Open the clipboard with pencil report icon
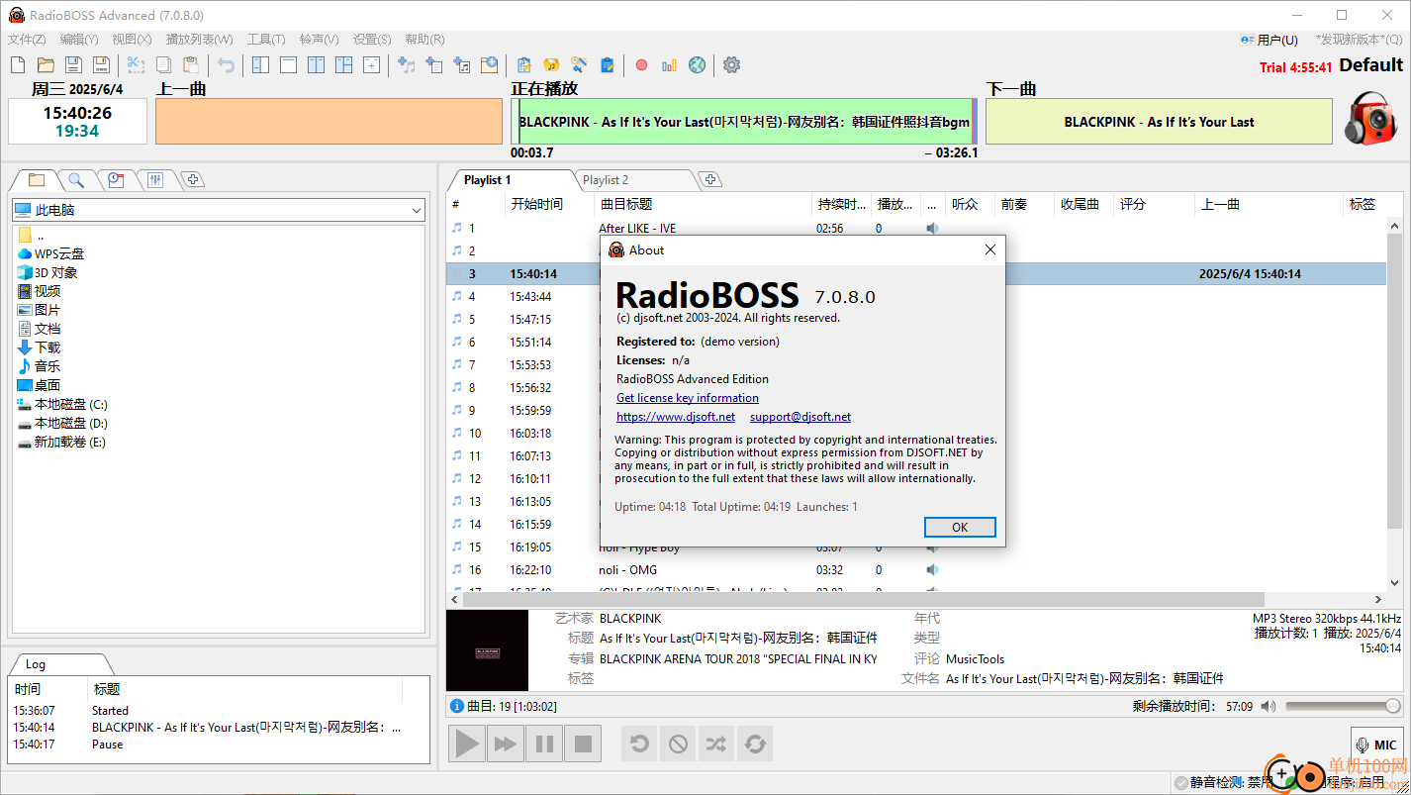Image resolution: width=1411 pixels, height=795 pixels. pyautogui.click(x=608, y=65)
